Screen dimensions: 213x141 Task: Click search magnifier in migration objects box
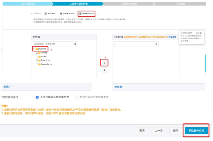coord(75,44)
